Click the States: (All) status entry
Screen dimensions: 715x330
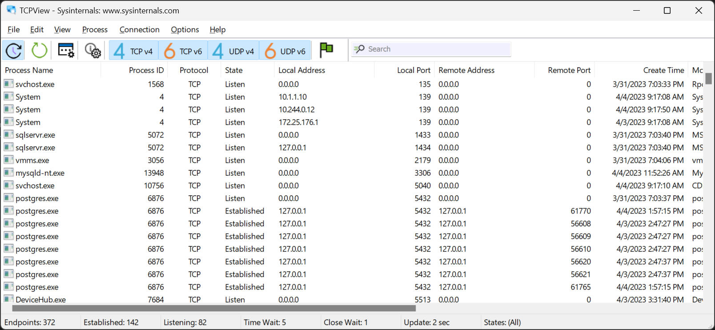[502, 322]
